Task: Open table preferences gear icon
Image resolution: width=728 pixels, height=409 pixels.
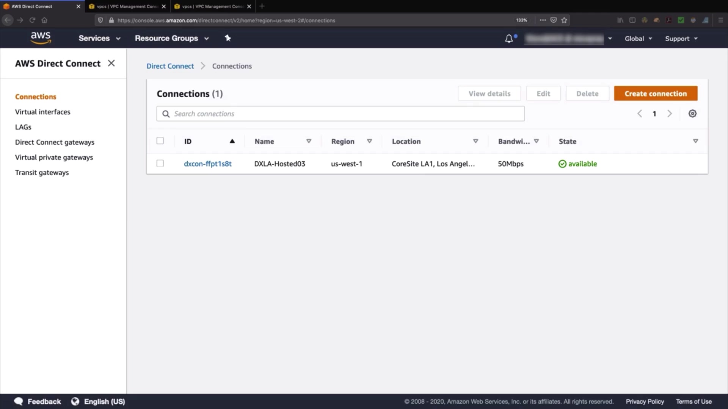Action: (692, 114)
